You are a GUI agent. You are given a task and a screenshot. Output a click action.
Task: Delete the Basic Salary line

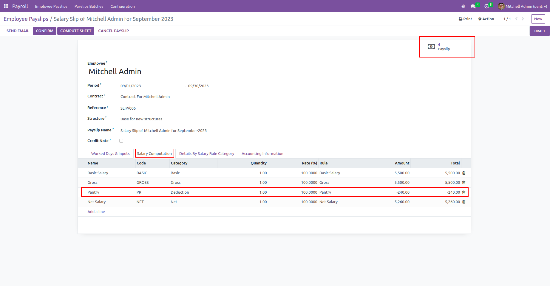464,173
